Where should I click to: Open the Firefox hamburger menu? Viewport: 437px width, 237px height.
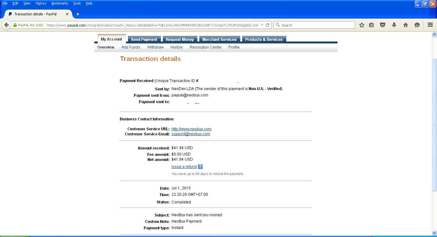pyautogui.click(x=430, y=25)
